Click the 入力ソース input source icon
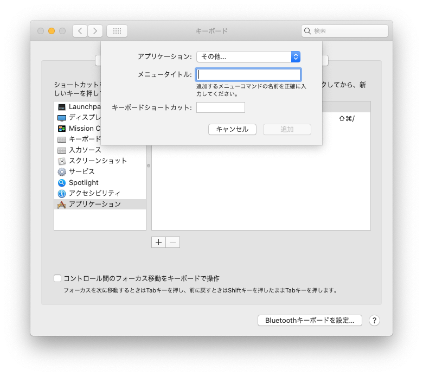The width and height of the screenshot is (423, 376). click(x=62, y=150)
